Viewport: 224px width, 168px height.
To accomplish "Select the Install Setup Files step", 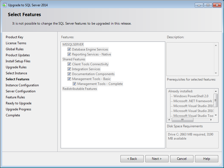I will pos(18,61).
